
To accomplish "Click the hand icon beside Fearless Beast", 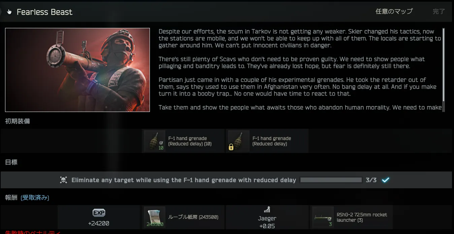I will pos(9,12).
